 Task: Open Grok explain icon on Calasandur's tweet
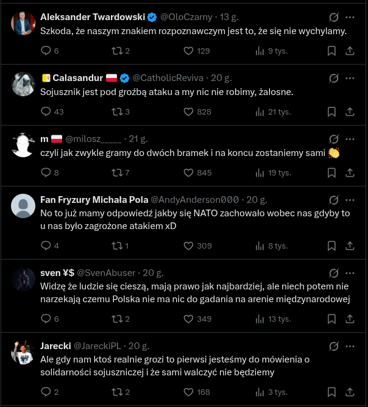[x=333, y=78]
